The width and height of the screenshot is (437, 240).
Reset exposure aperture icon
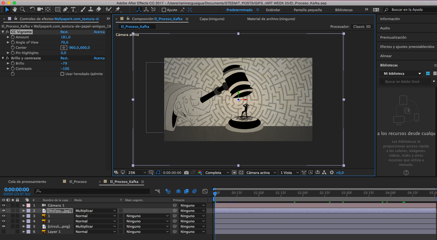(332, 173)
